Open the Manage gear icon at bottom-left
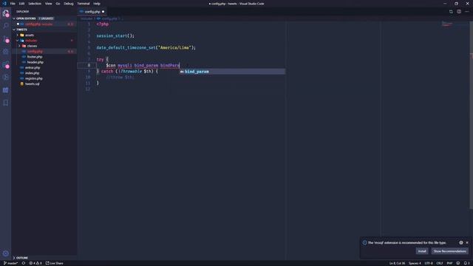This screenshot has height=266, width=473. pos(5,253)
